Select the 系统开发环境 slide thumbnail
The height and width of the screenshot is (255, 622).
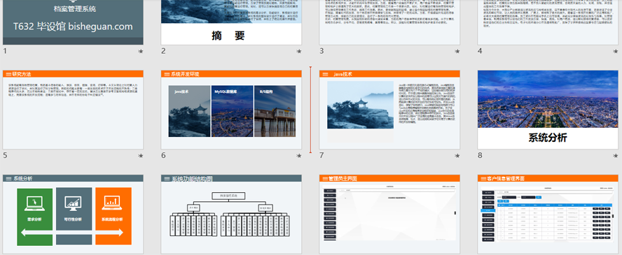coord(231,110)
